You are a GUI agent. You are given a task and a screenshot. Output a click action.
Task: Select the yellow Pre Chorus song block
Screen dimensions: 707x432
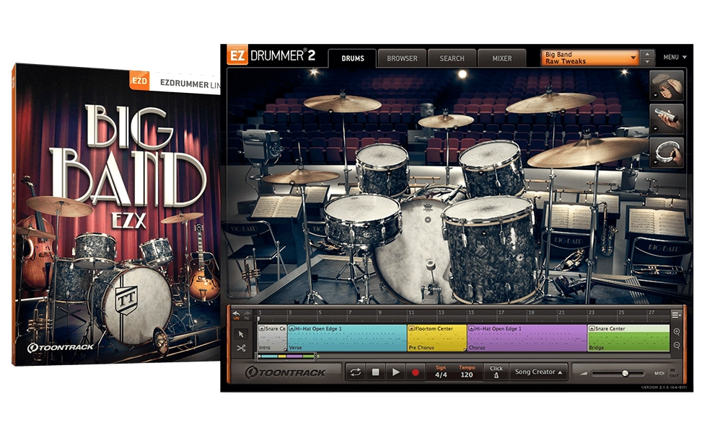pyautogui.click(x=437, y=338)
